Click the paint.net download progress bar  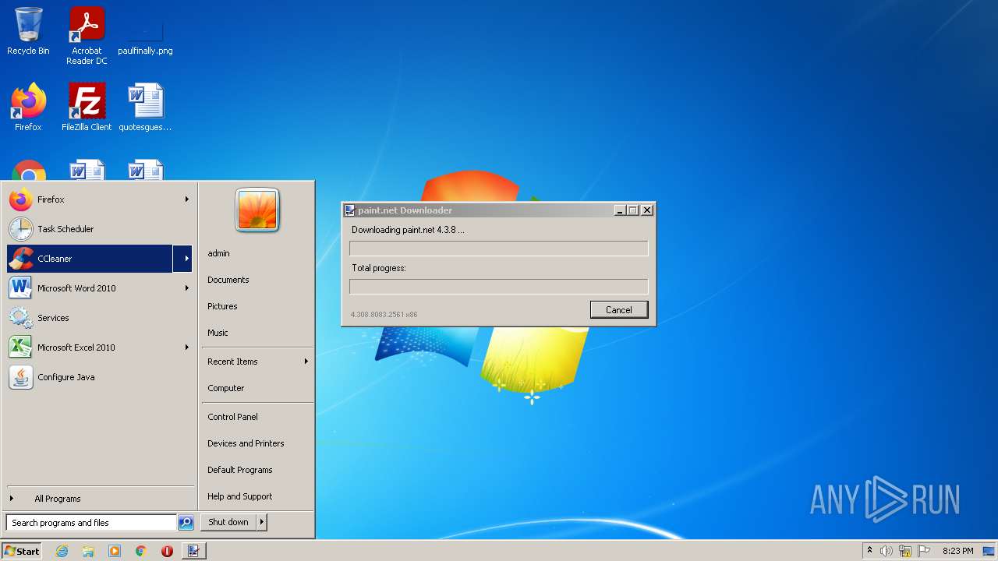pos(499,249)
